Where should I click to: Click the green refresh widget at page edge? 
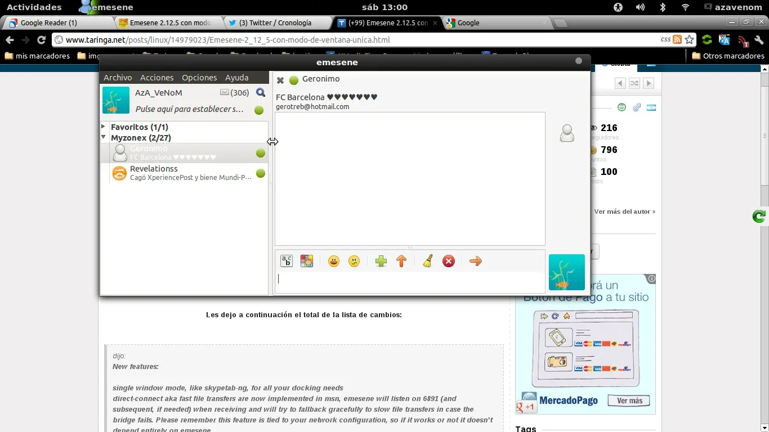point(759,216)
